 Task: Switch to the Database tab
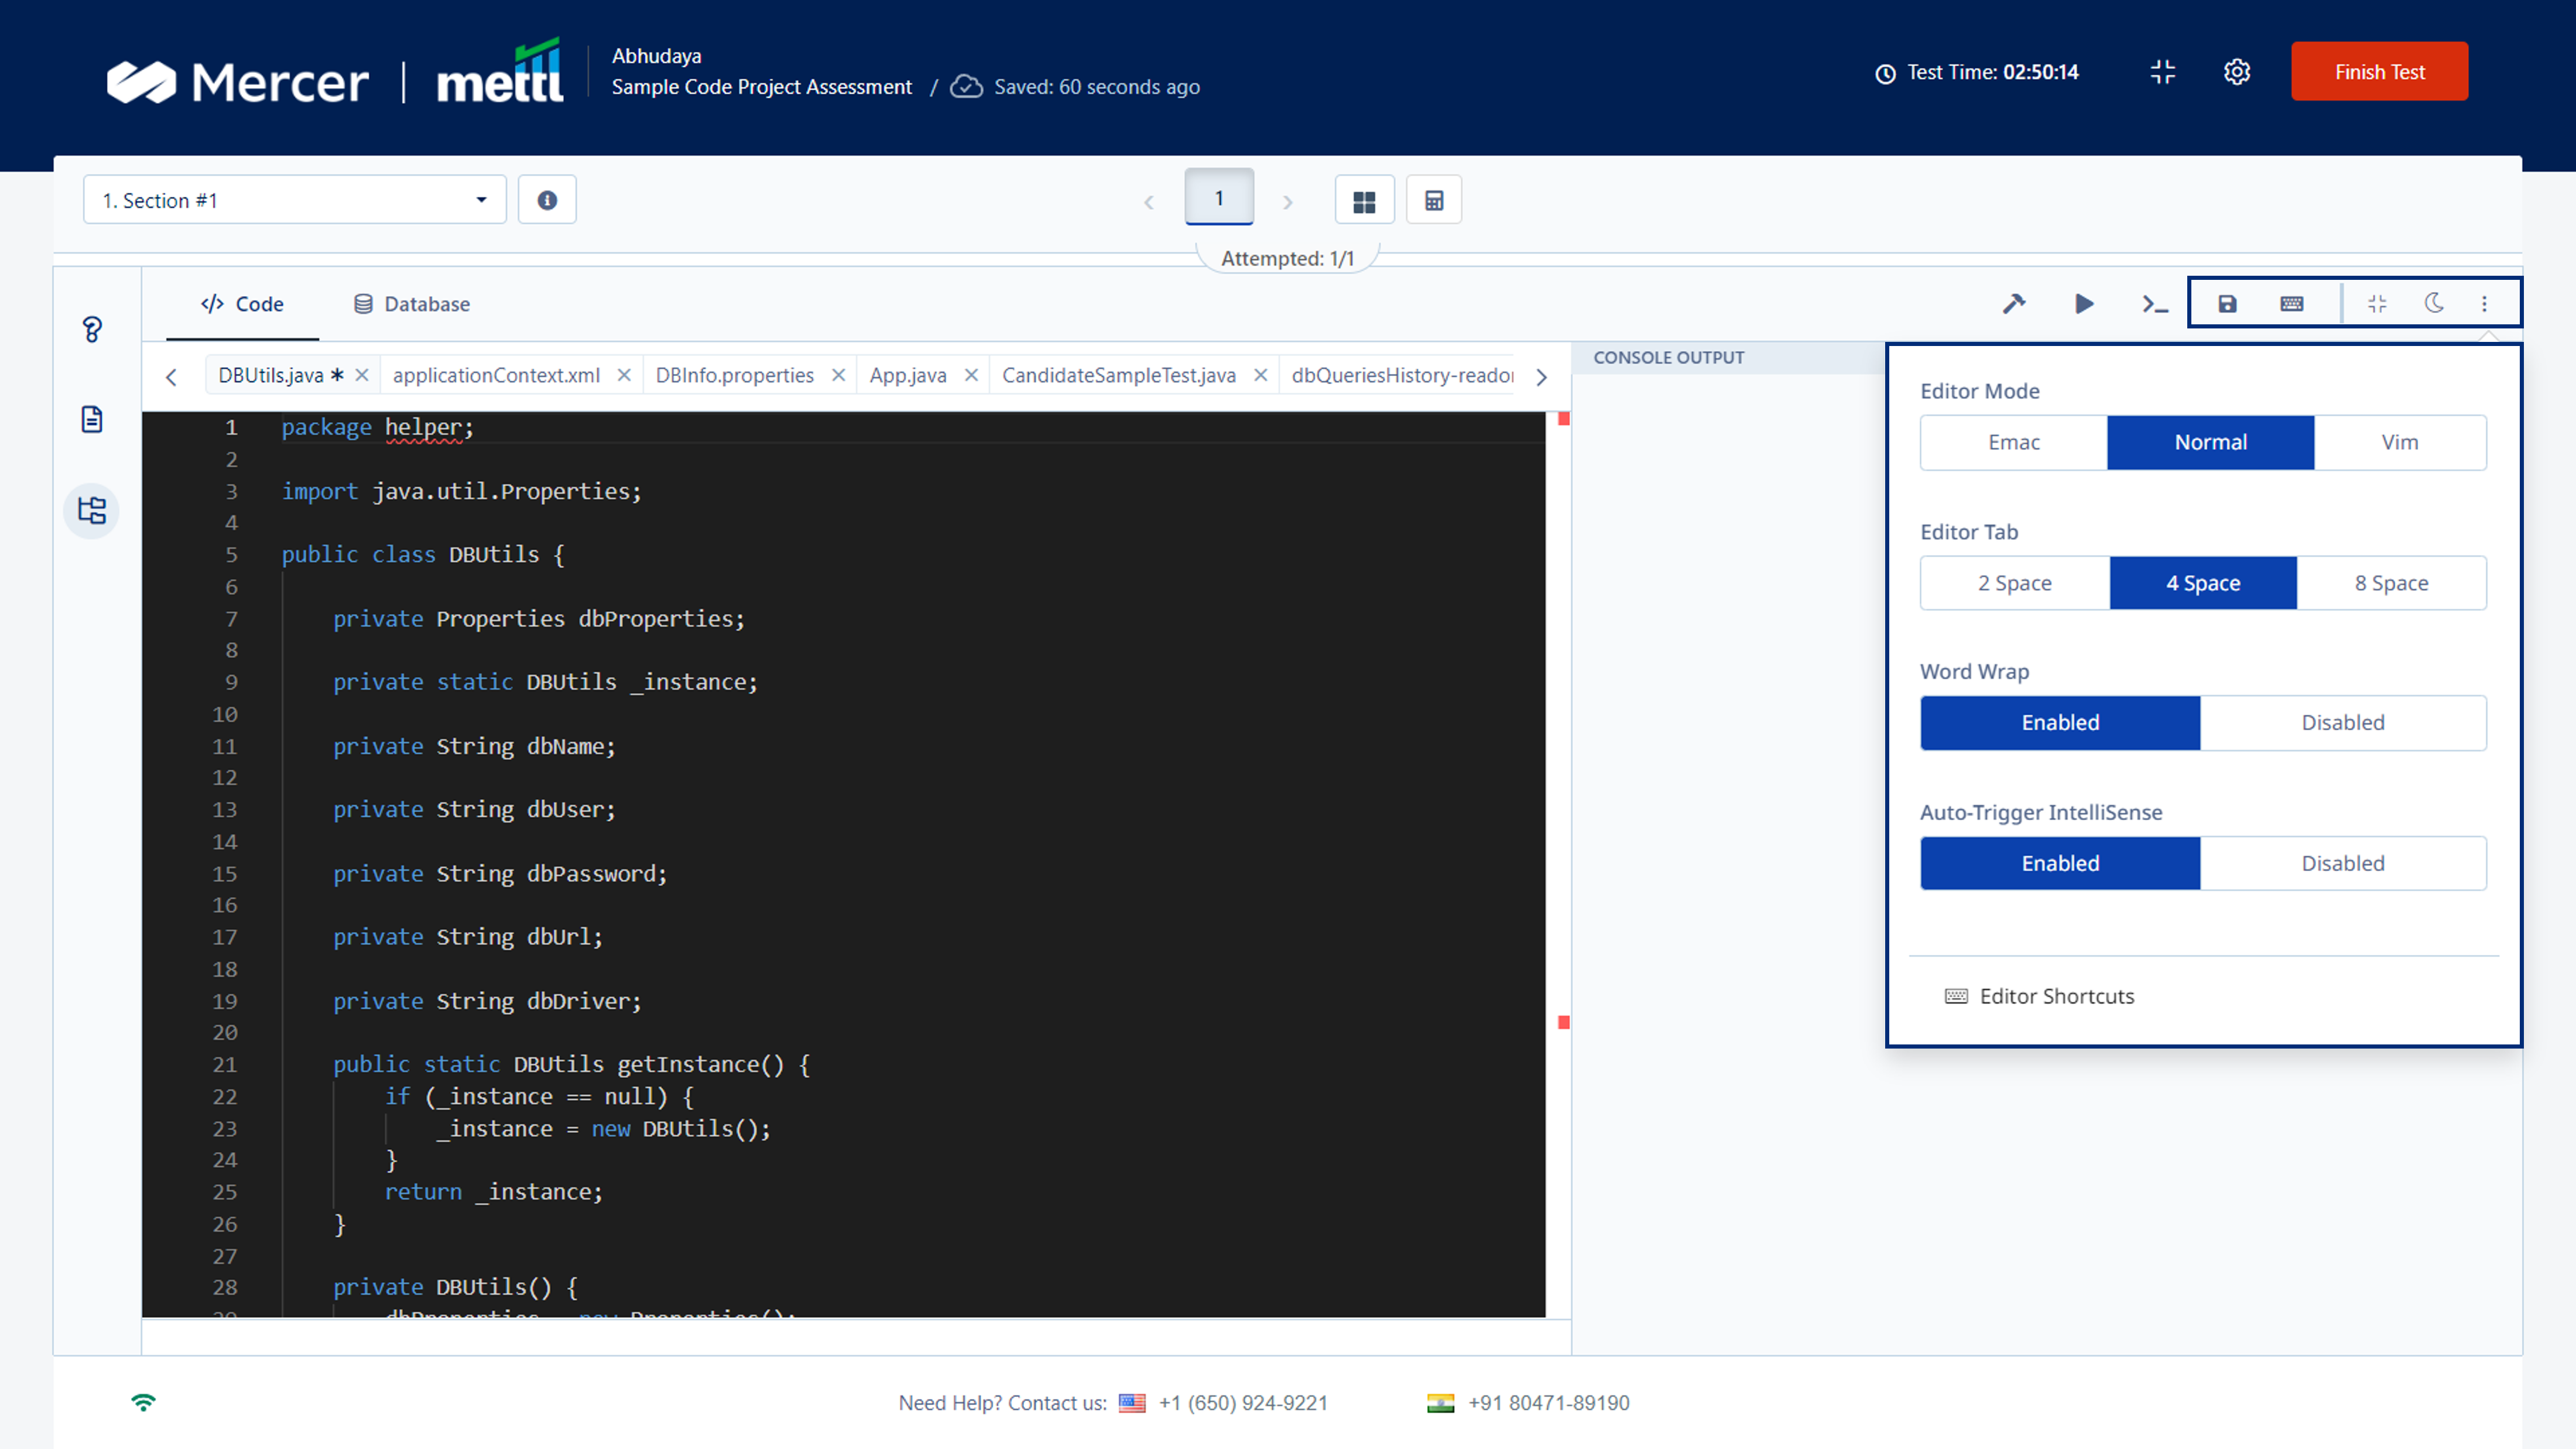pyautogui.click(x=412, y=304)
